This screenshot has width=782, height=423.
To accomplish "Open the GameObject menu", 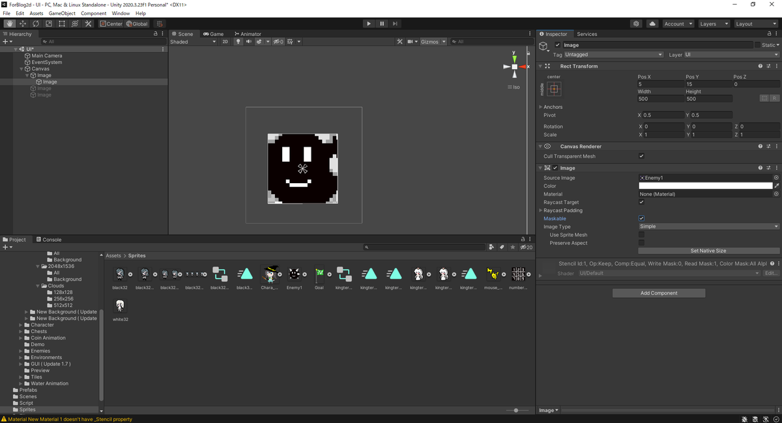I will point(61,12).
